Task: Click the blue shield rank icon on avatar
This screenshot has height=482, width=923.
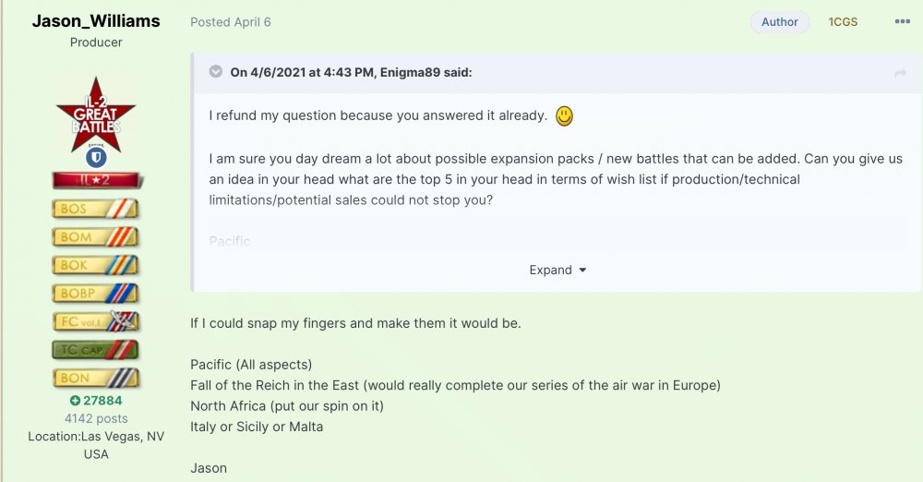Action: tap(96, 157)
